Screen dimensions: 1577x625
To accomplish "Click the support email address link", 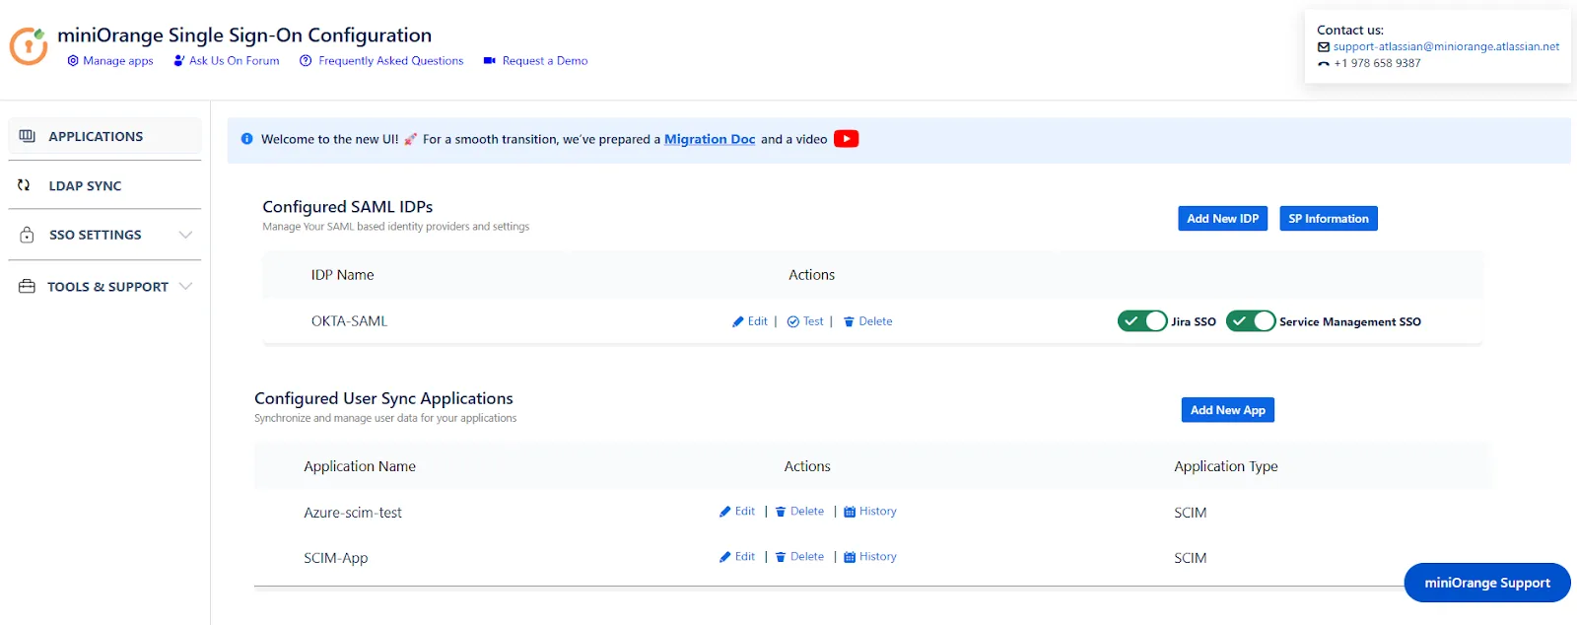I will click(1447, 46).
